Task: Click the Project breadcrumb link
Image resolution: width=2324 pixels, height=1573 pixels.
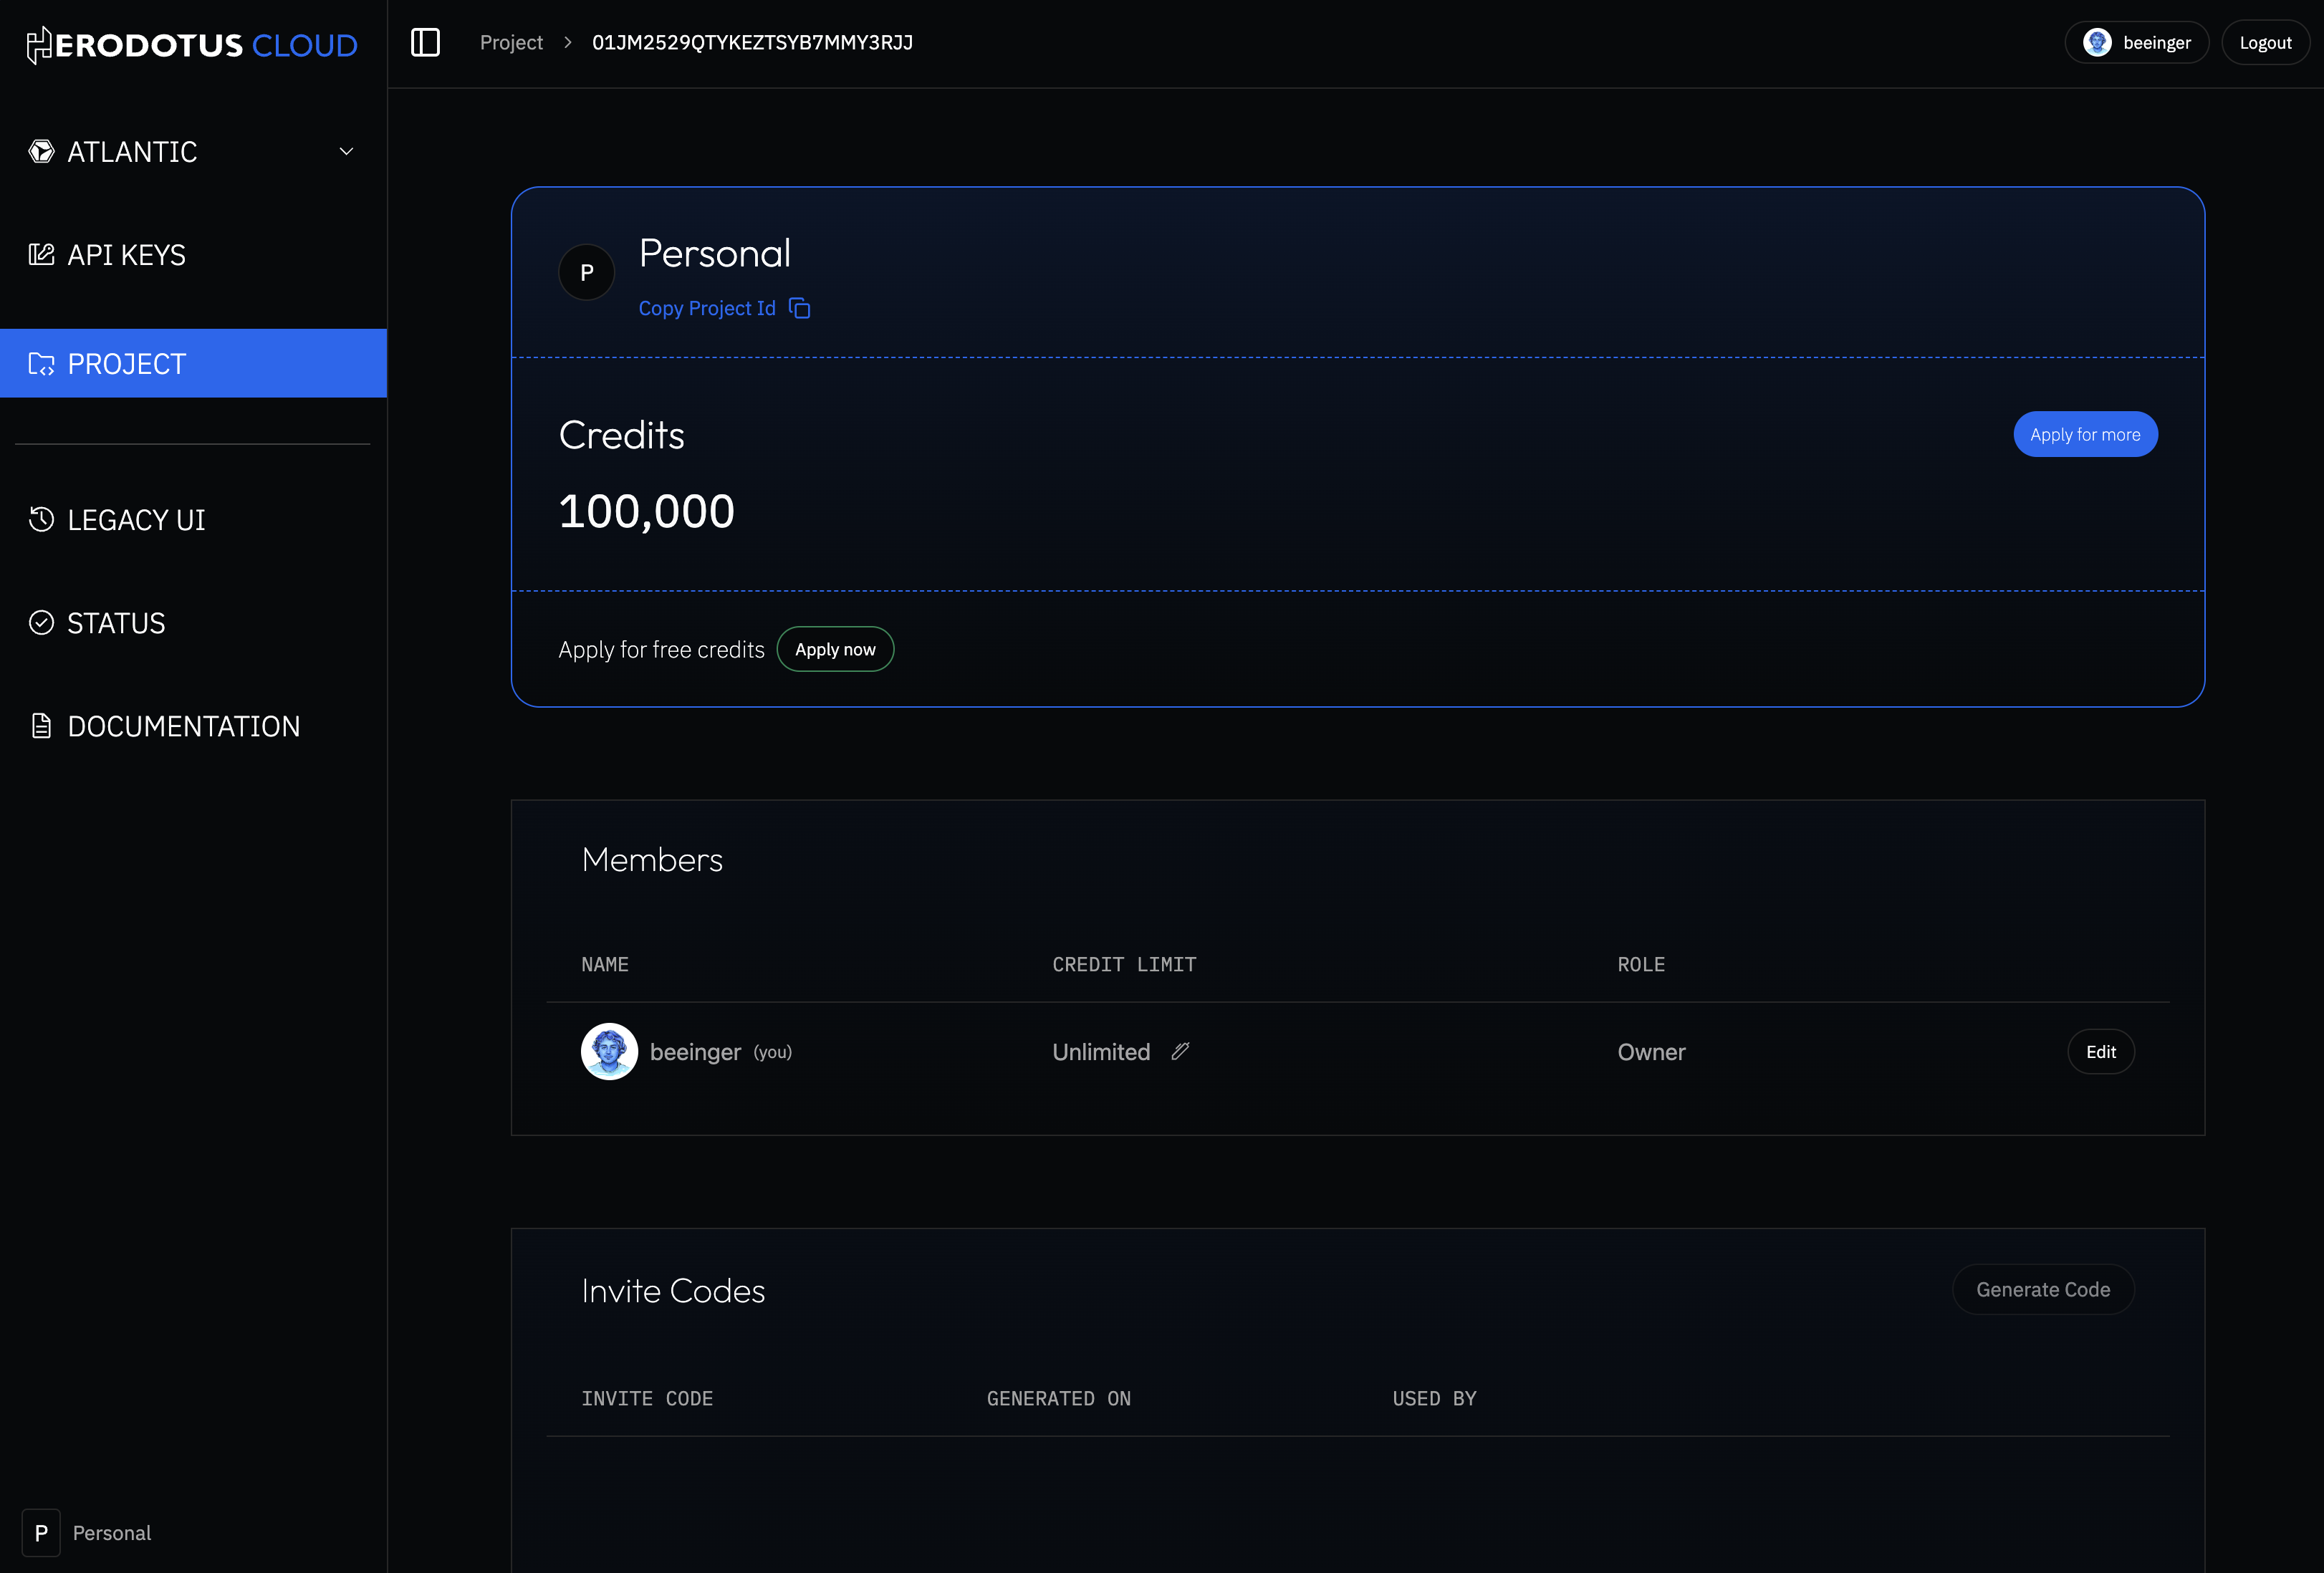Action: pos(511,42)
